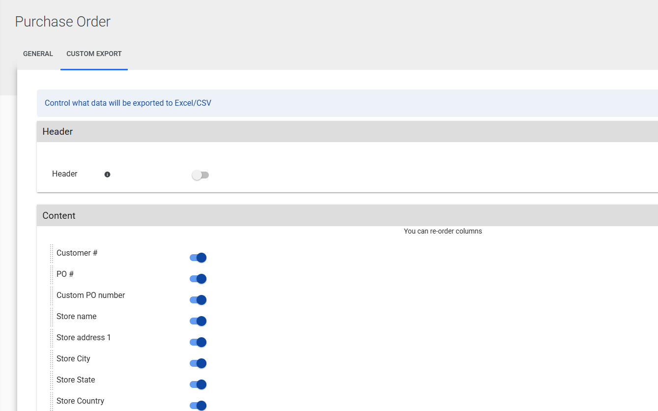Viewport: 658px width, 411px height.
Task: Disable the Customer # column toggle
Action: click(198, 258)
